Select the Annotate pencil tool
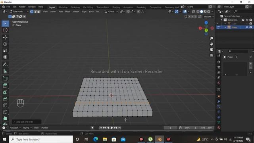Screen dimensions: 254x143 tap(5, 64)
